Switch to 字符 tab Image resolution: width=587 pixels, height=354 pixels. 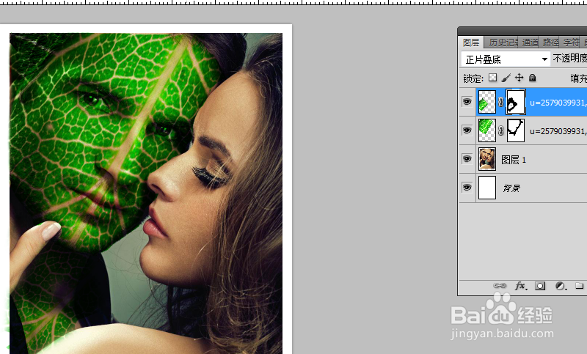coord(571,43)
